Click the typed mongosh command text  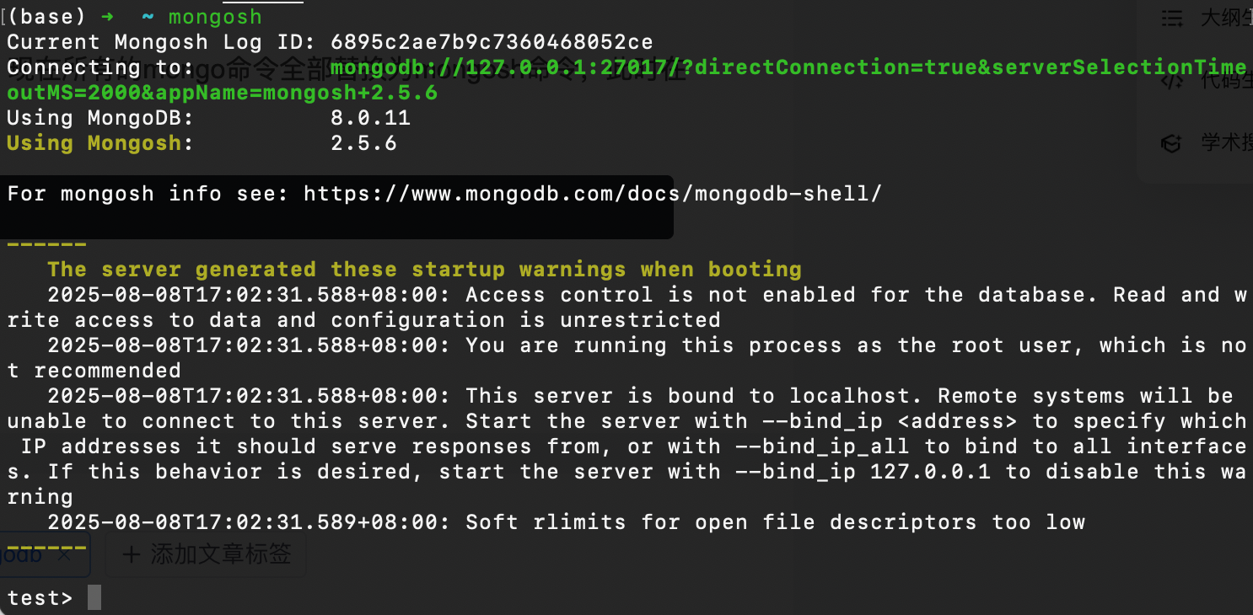pyautogui.click(x=215, y=17)
